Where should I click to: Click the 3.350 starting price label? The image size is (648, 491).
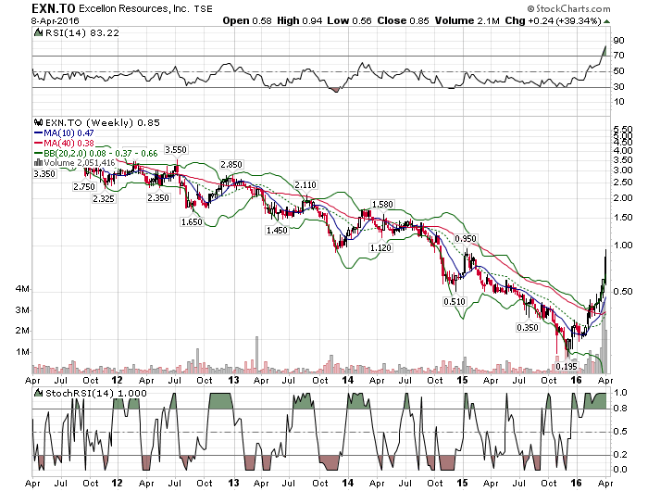point(44,174)
